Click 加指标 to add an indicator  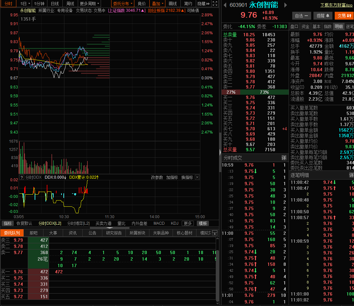pos(172,177)
